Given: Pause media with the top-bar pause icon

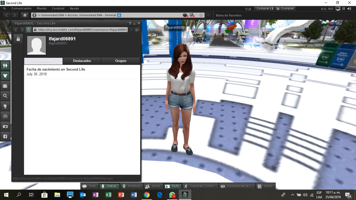Looking at the screenshot, I should pyautogui.click(x=344, y=9).
